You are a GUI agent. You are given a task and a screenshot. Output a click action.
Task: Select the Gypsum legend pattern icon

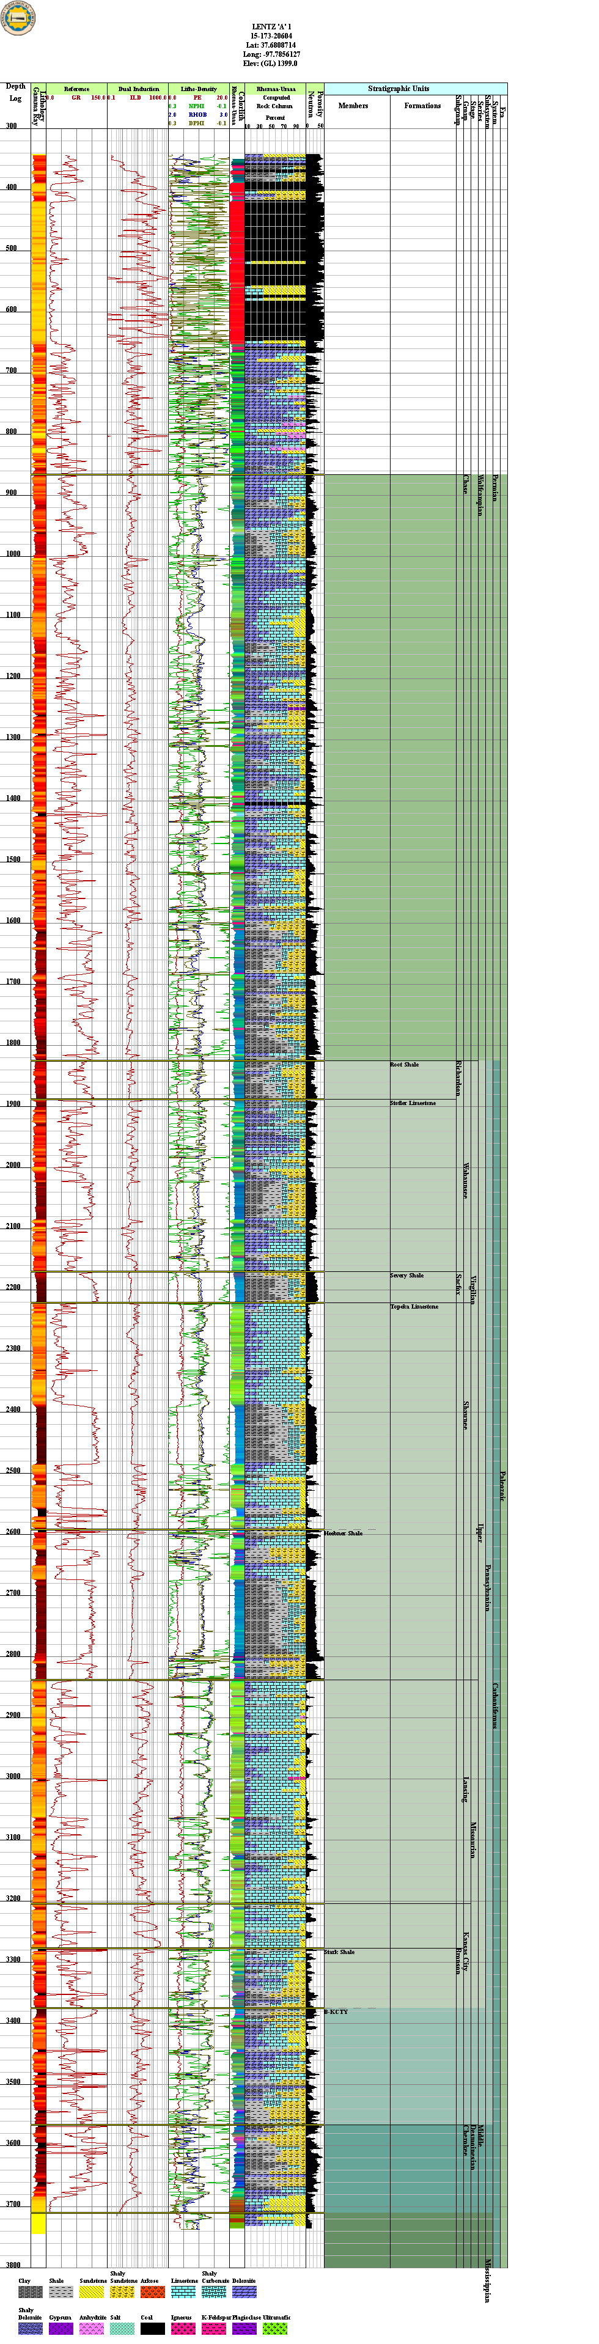(x=61, y=2327)
